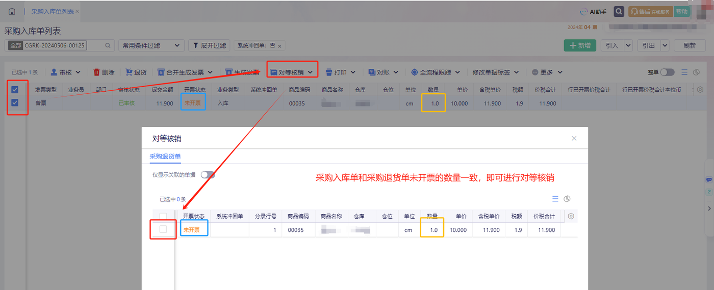Viewport: 714px width, 290px height.
Task: Click the 退货 cart toolbar item
Action: click(136, 72)
